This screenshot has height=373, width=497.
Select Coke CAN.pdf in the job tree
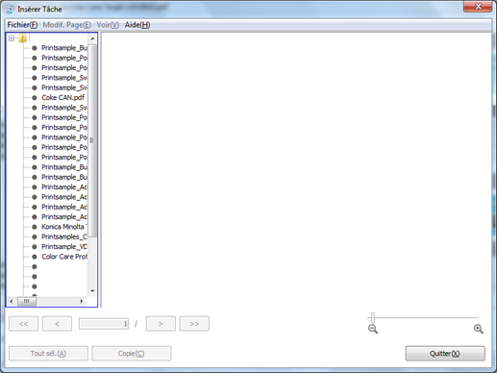click(63, 97)
